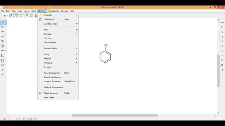225x126 pixels.
Task: Choose Clean in 3D menu entry
Action: click(58, 20)
